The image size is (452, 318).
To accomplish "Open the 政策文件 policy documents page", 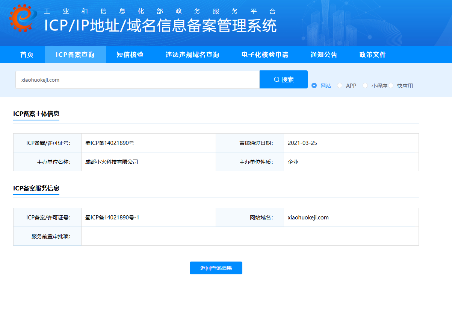I will (372, 54).
